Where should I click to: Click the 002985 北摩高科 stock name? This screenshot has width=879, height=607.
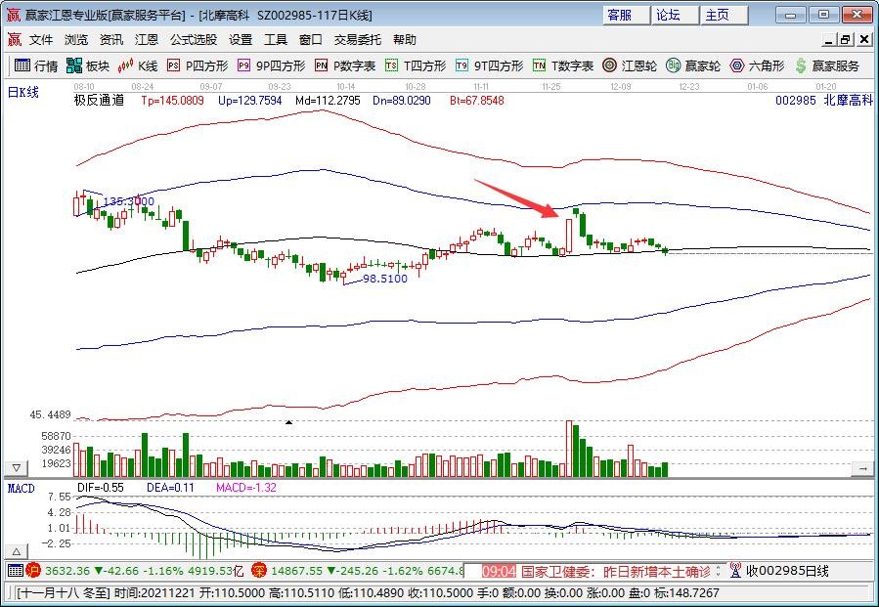tap(824, 101)
